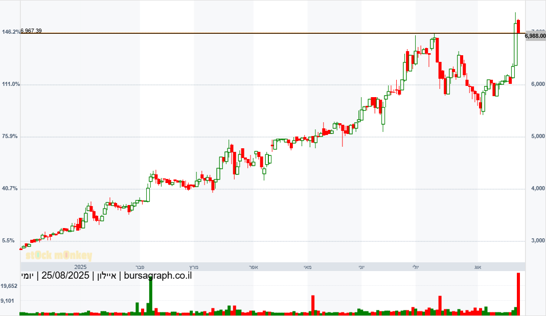Click the 6,000 price axis label
This screenshot has width=546, height=316.
(x=538, y=84)
